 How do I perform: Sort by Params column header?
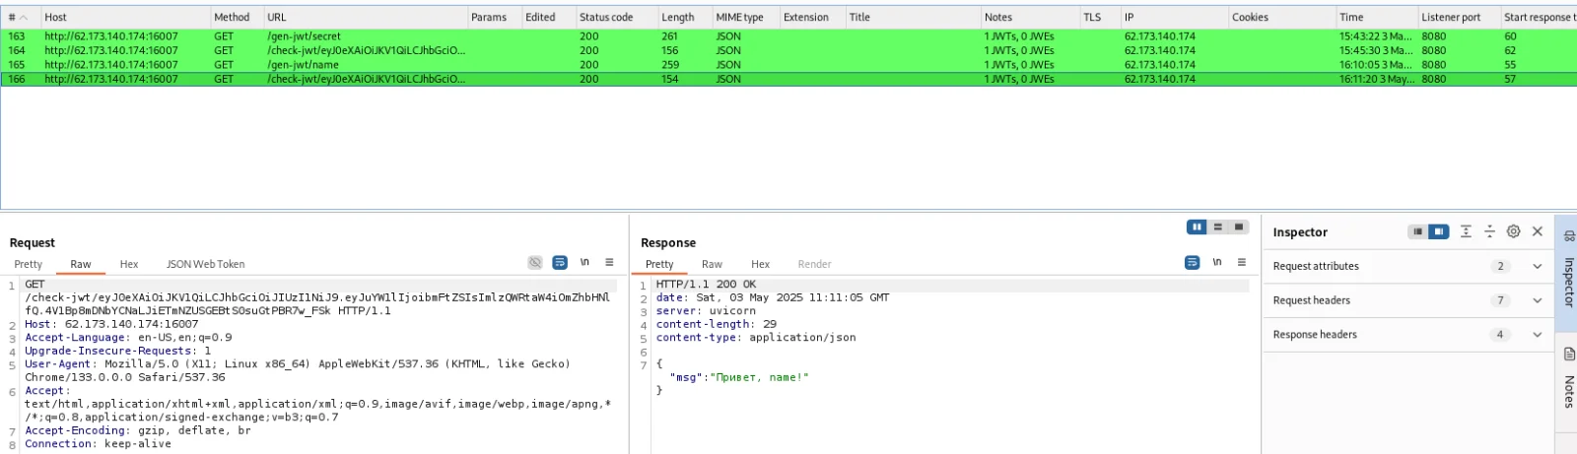494,17
